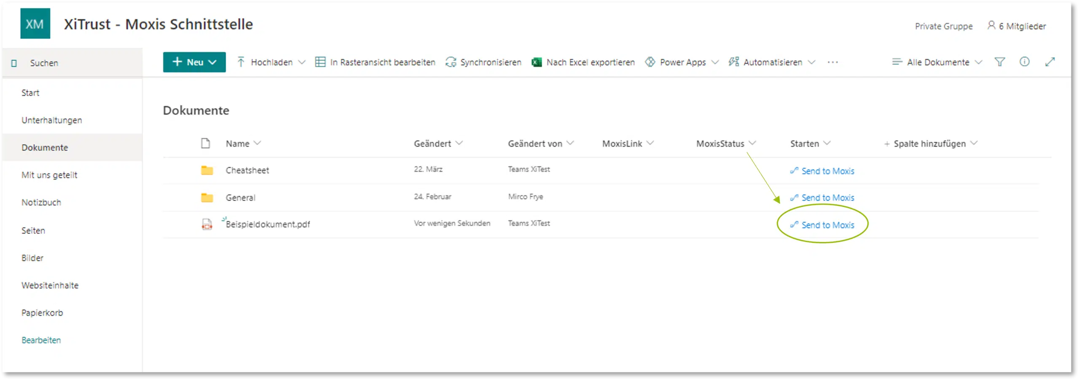Click the members person icon
Screen dimensions: 1079x380
[991, 26]
